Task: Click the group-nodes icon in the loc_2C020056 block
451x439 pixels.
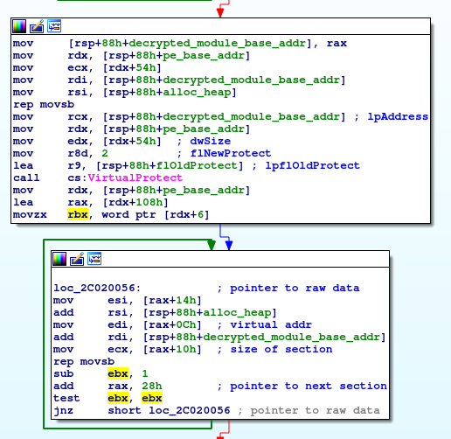Action: pyautogui.click(x=94, y=259)
